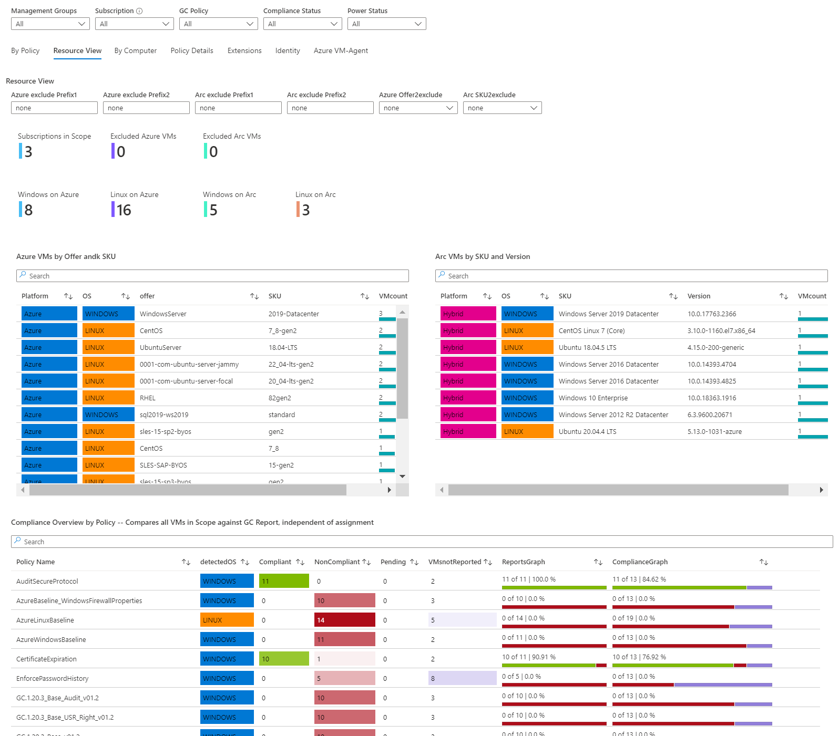Image resolution: width=839 pixels, height=736 pixels.
Task: Click the Arc VMs horizontal scrollbar
Action: tap(618, 490)
